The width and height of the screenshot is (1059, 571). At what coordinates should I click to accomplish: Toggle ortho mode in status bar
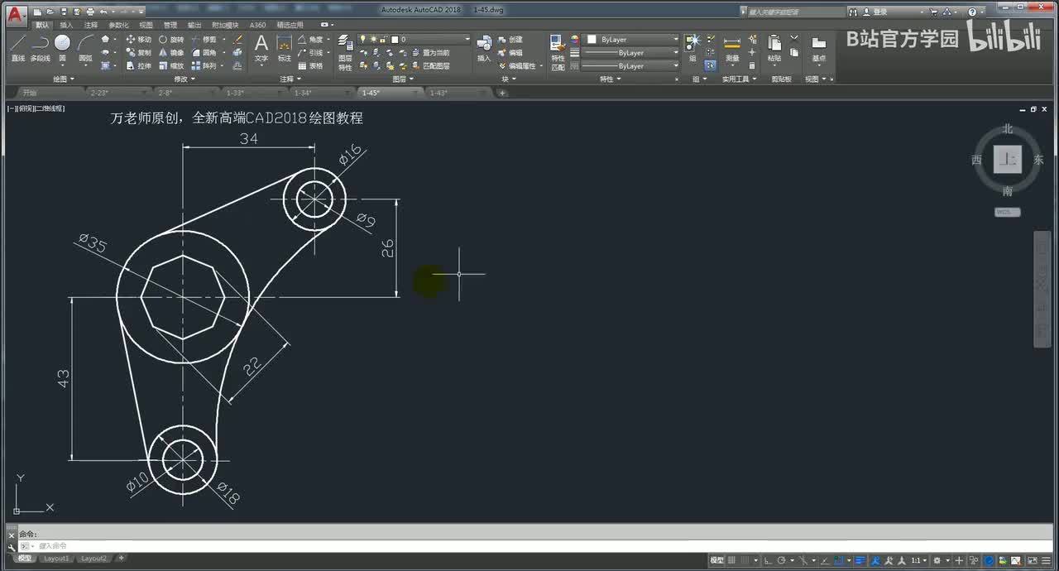769,560
